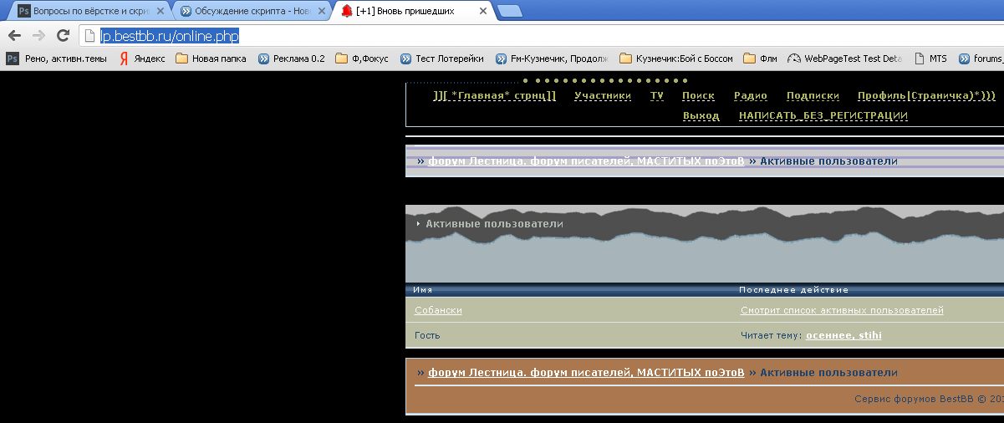The image size is (1004, 423).
Task: Click the 'Выход' logout link
Action: (701, 116)
